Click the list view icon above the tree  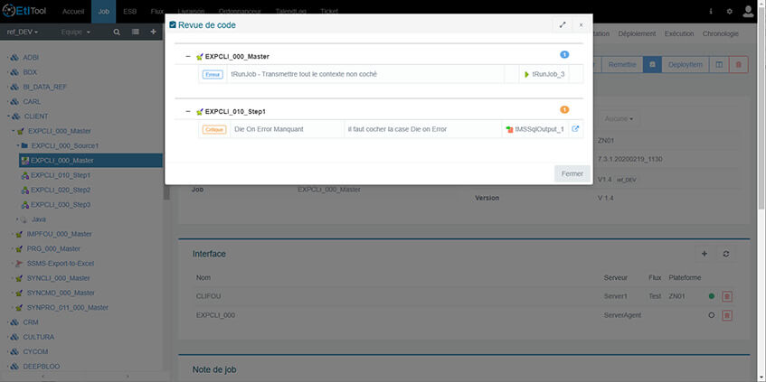pyautogui.click(x=136, y=32)
